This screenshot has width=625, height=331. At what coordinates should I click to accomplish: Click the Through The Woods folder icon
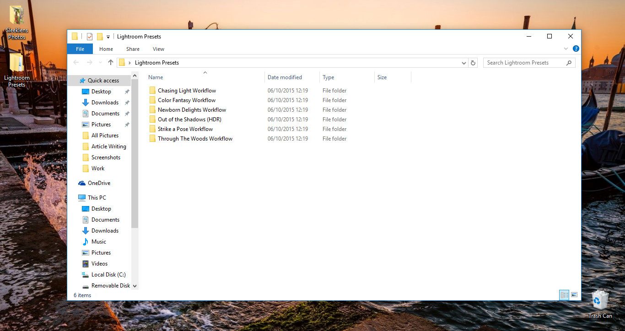coord(152,139)
